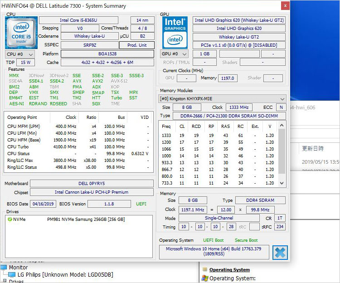The width and height of the screenshot is (340, 283).
Task: Click the Ring/LLC Max row
Action: tap(78, 161)
